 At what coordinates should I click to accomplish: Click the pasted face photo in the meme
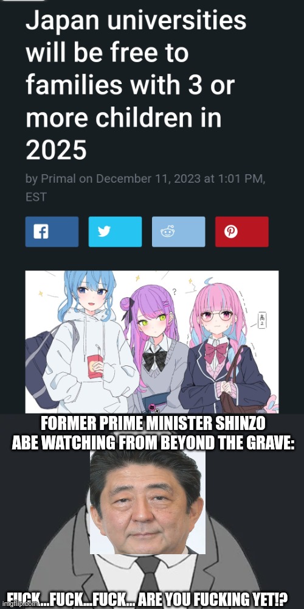click(x=147, y=501)
